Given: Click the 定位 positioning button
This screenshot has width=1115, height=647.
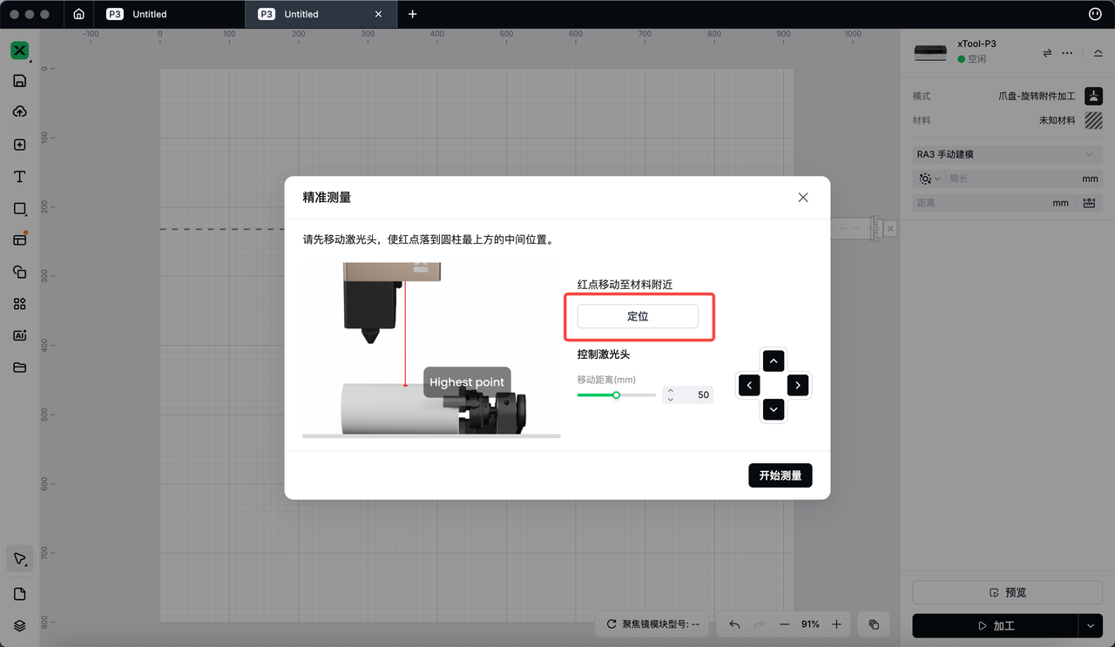Looking at the screenshot, I should coord(638,316).
